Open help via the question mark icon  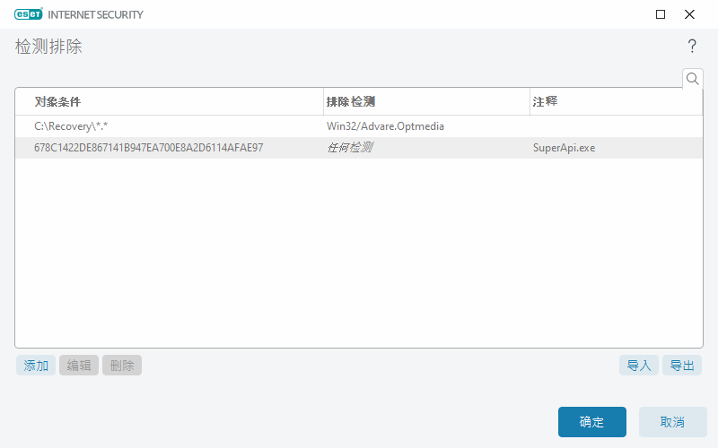pos(692,46)
